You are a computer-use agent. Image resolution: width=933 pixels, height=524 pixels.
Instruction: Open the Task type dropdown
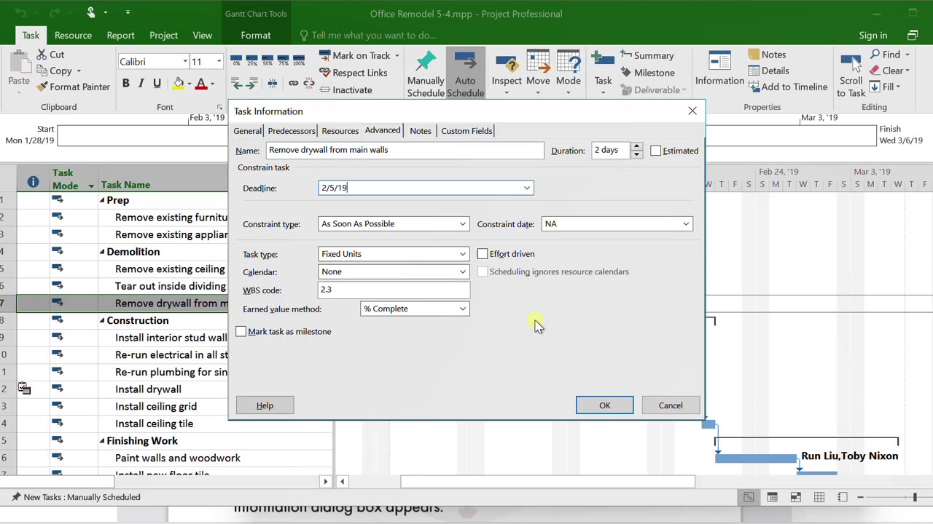pos(462,254)
